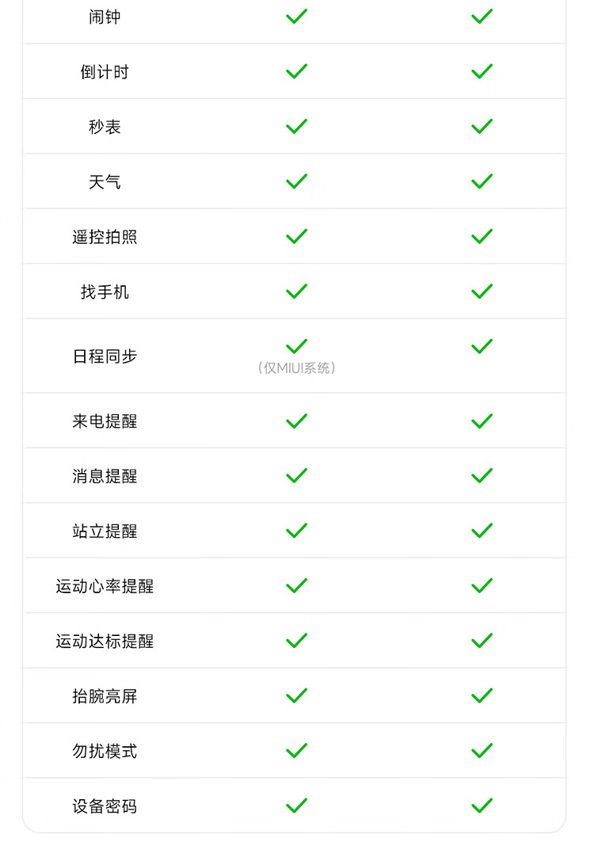Click second-column checkmark for 天气
The width and height of the screenshot is (594, 857).
pos(482,181)
